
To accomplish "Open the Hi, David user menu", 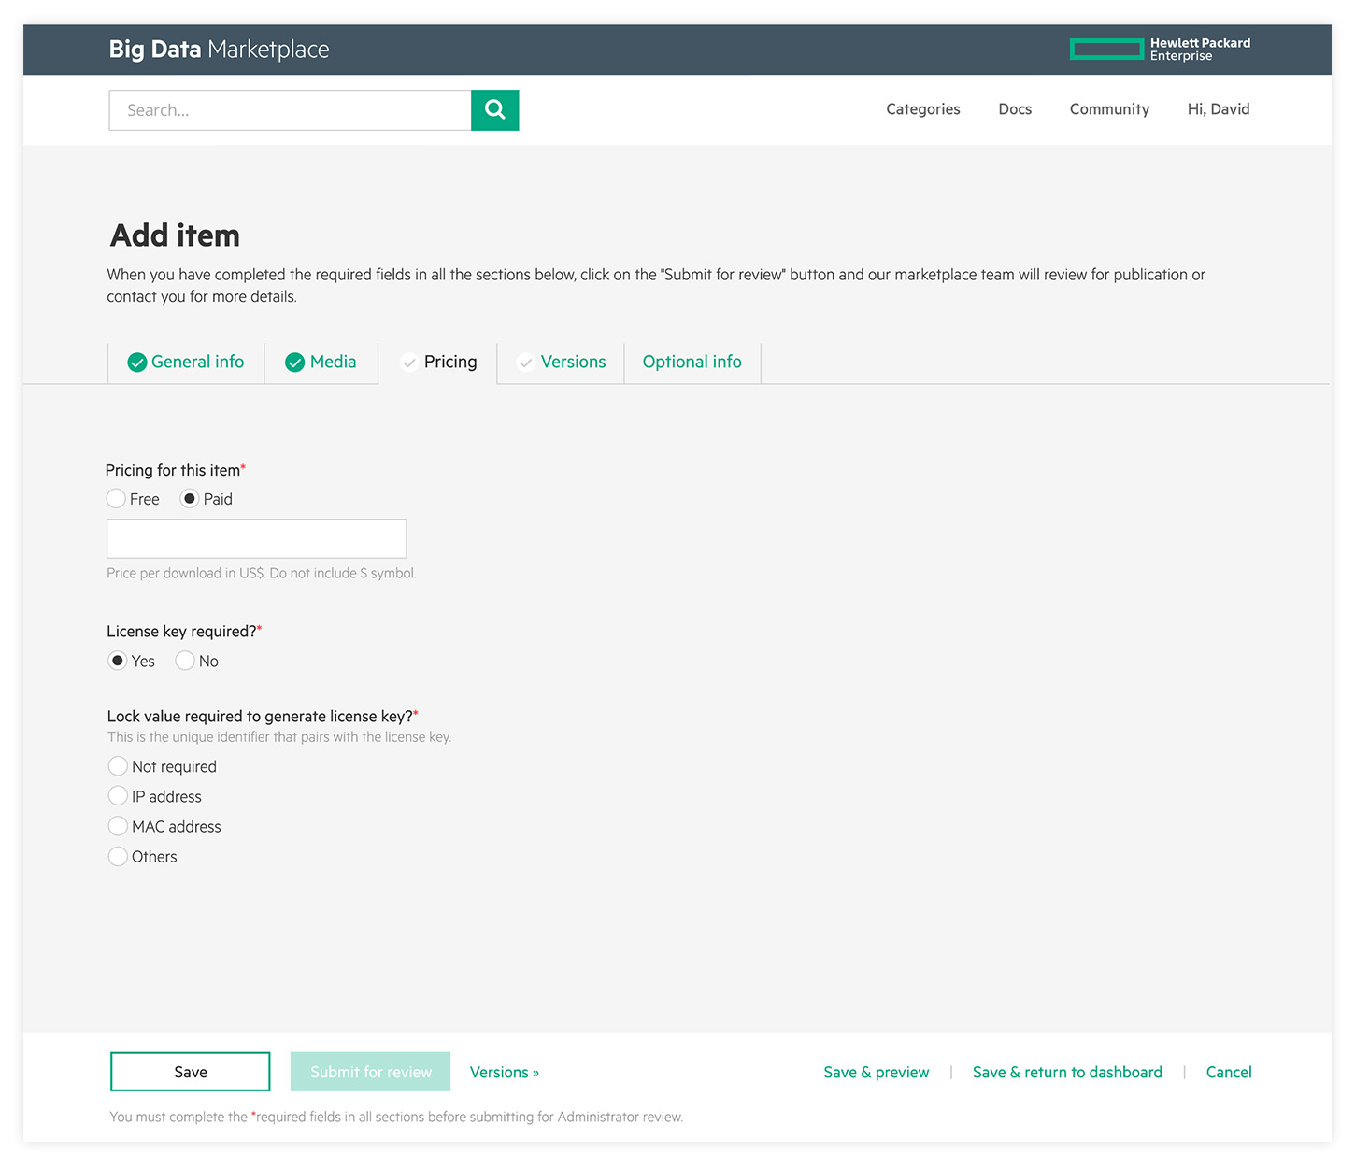I will (1218, 109).
